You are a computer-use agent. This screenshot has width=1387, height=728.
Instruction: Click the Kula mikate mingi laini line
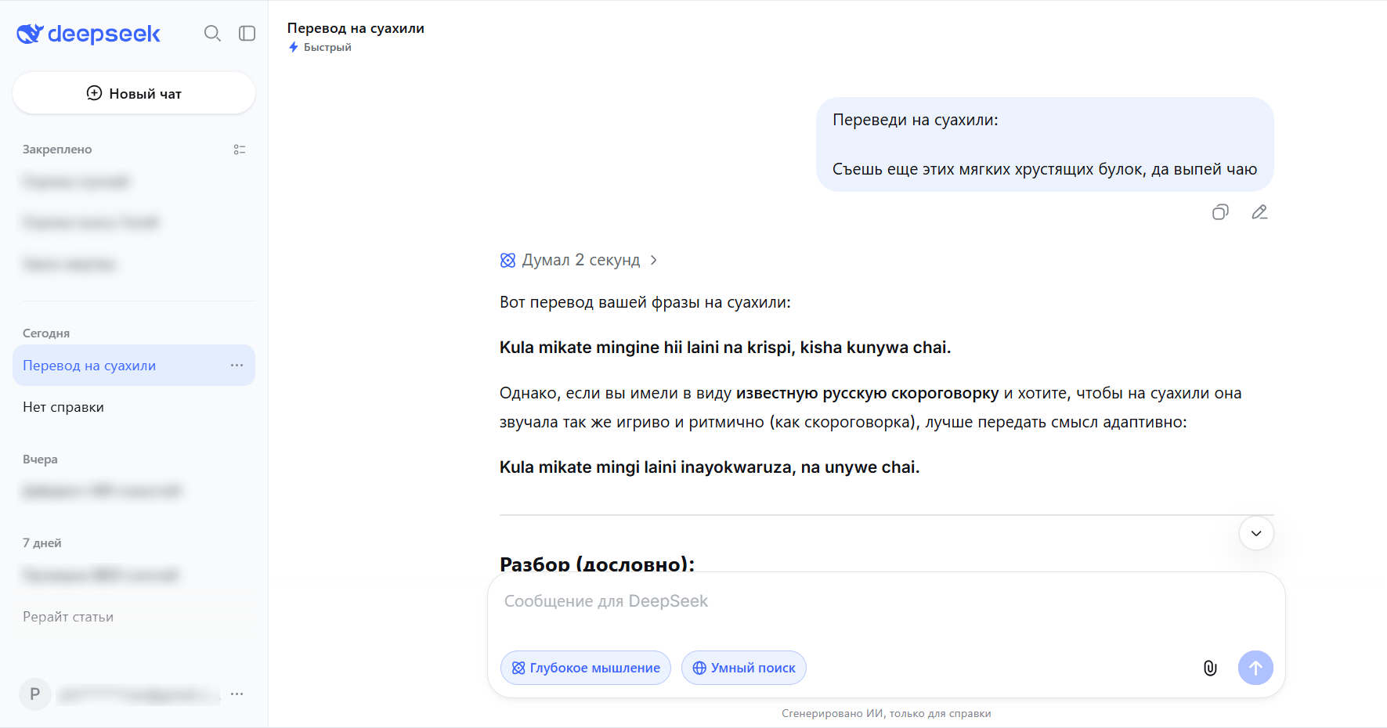(710, 467)
